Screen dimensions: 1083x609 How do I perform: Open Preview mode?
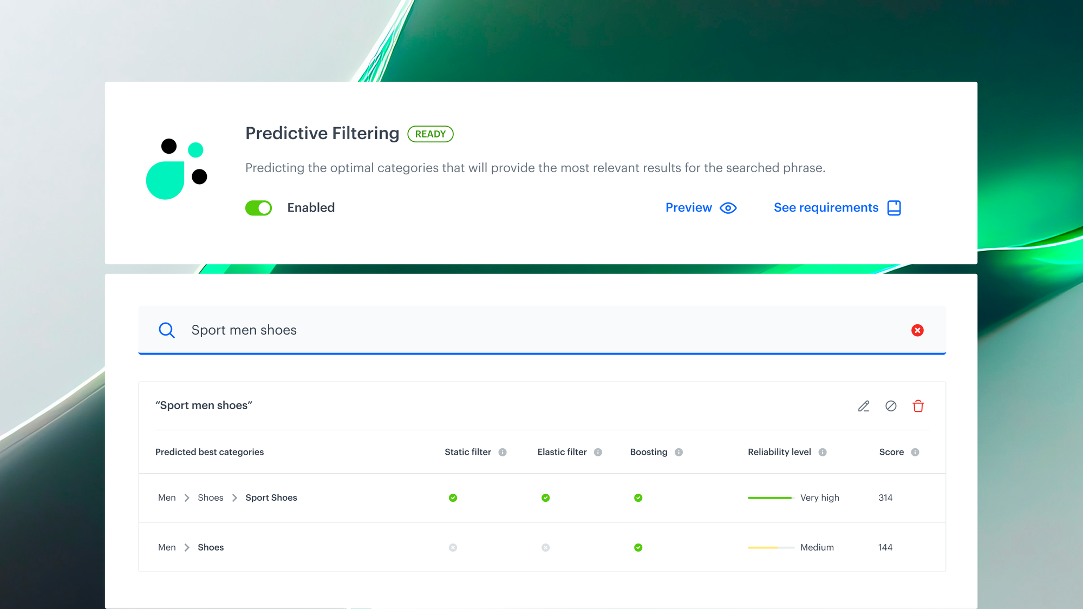689,207
